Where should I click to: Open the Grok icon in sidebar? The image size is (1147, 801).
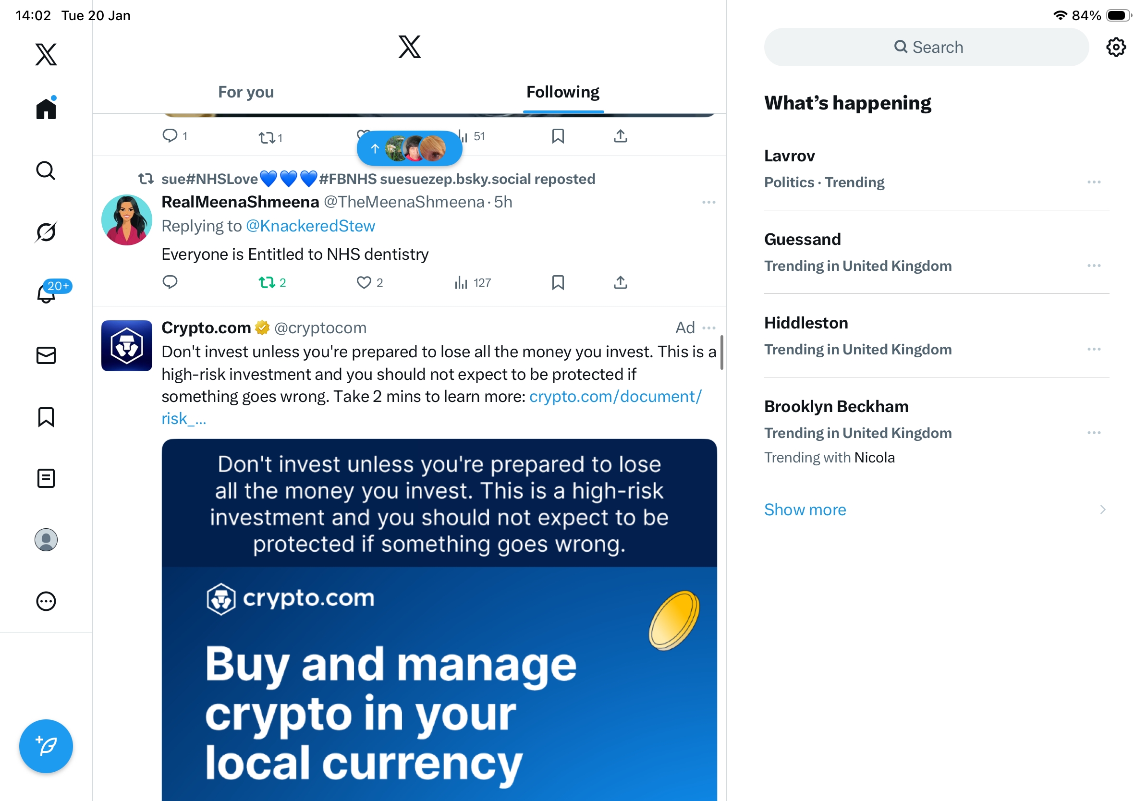point(46,232)
